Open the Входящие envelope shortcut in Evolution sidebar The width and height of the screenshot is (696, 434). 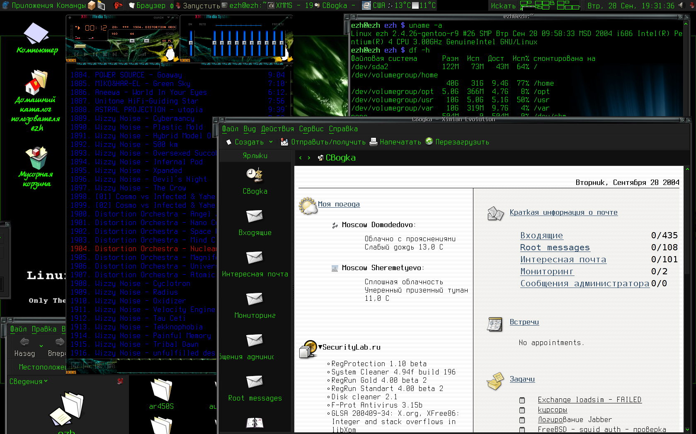point(255,216)
